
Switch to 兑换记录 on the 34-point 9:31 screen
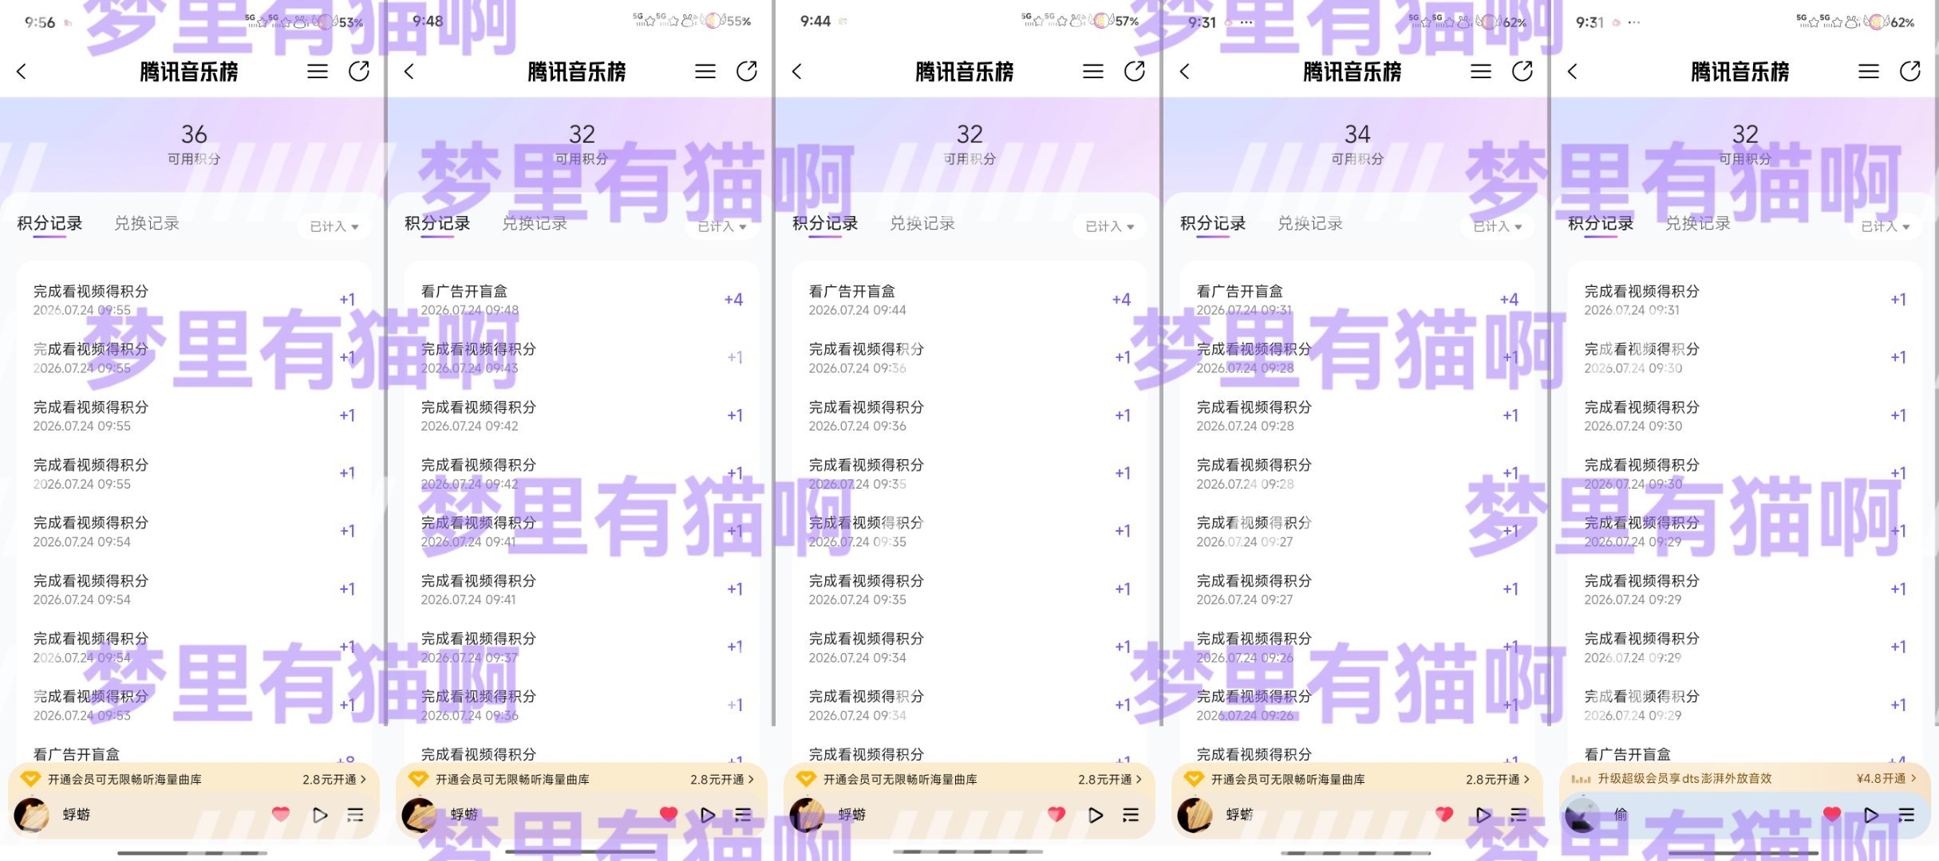1310,223
